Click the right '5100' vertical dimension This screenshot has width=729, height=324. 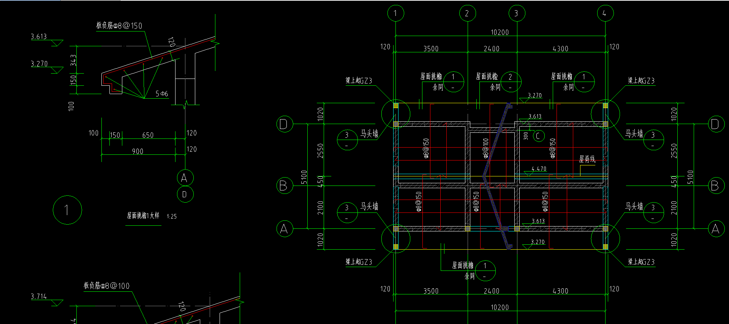pos(690,177)
